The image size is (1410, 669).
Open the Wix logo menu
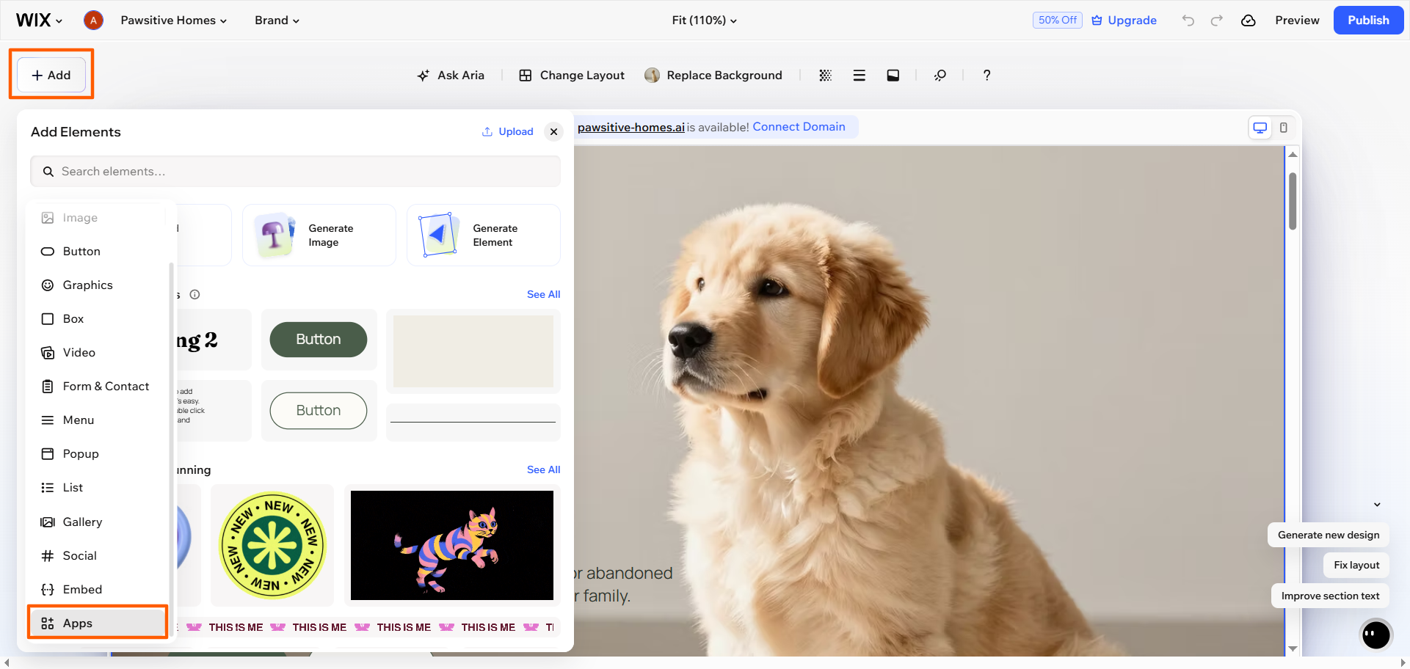click(x=39, y=20)
